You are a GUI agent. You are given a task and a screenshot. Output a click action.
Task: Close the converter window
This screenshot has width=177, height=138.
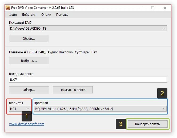tap(165, 8)
